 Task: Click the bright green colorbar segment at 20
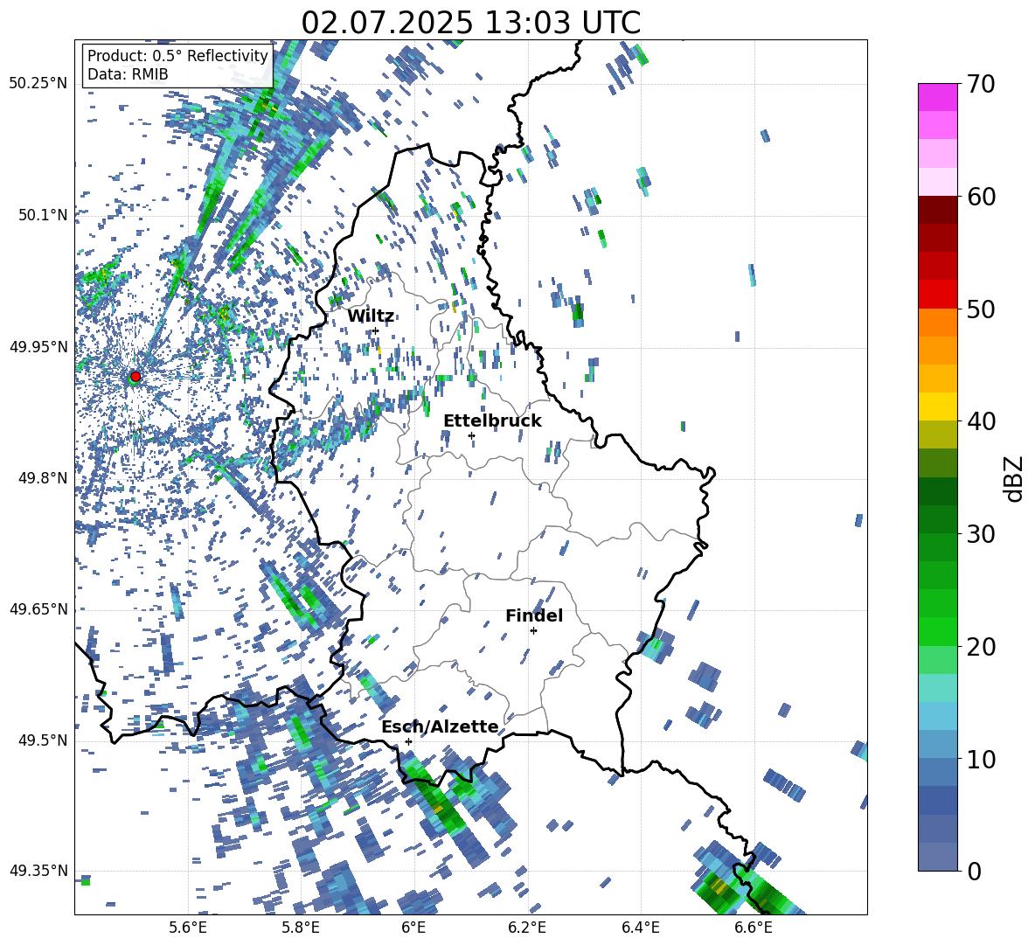[x=937, y=631]
